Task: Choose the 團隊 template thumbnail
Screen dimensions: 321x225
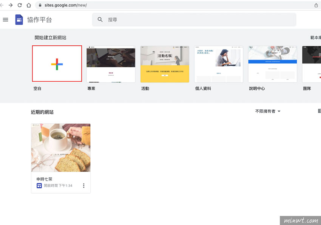Action: click(312, 64)
